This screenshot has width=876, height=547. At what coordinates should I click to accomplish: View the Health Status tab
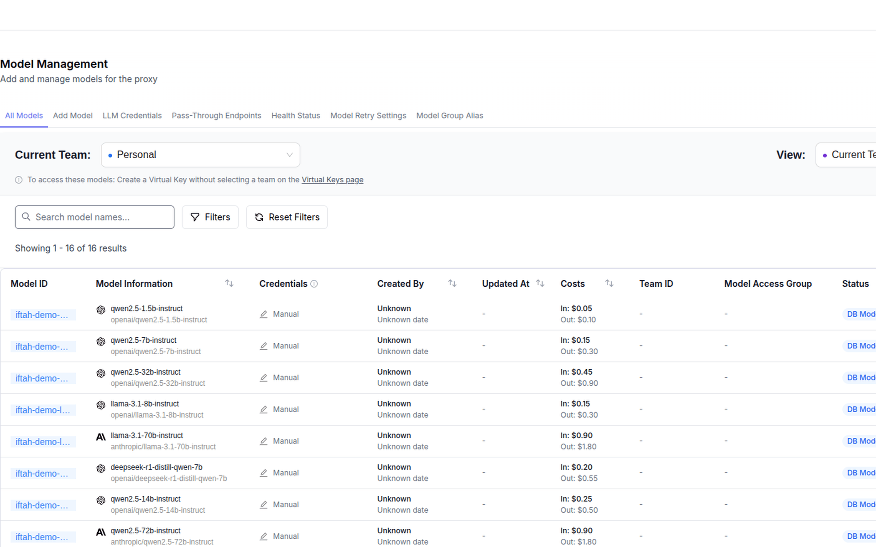tap(296, 116)
